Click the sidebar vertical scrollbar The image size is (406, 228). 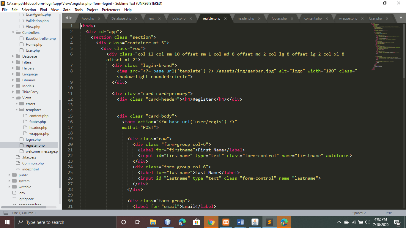(x=60, y=144)
